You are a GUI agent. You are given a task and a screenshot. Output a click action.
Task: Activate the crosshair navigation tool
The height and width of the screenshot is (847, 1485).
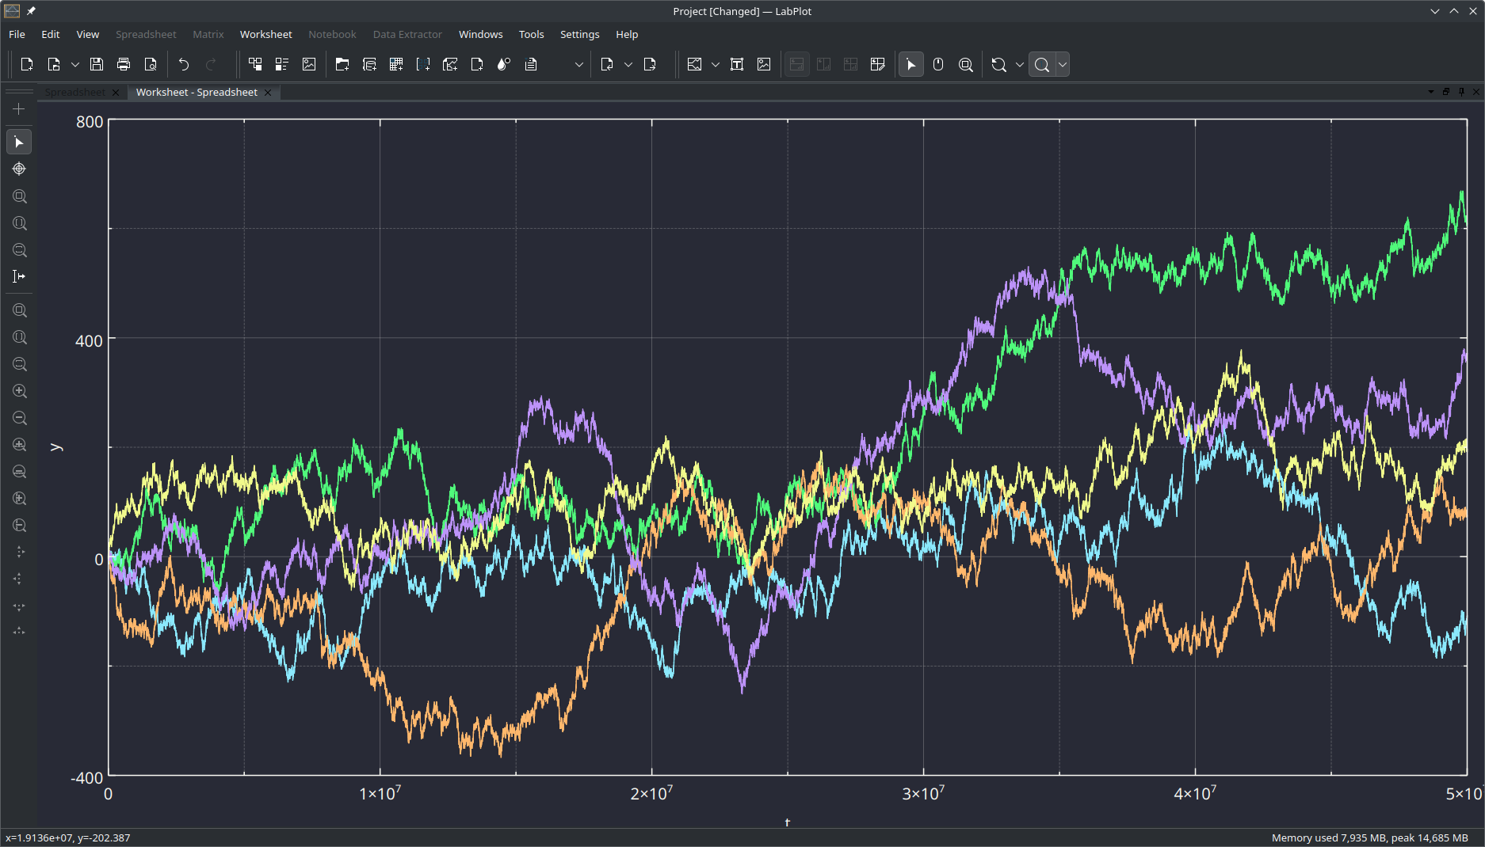[19, 169]
